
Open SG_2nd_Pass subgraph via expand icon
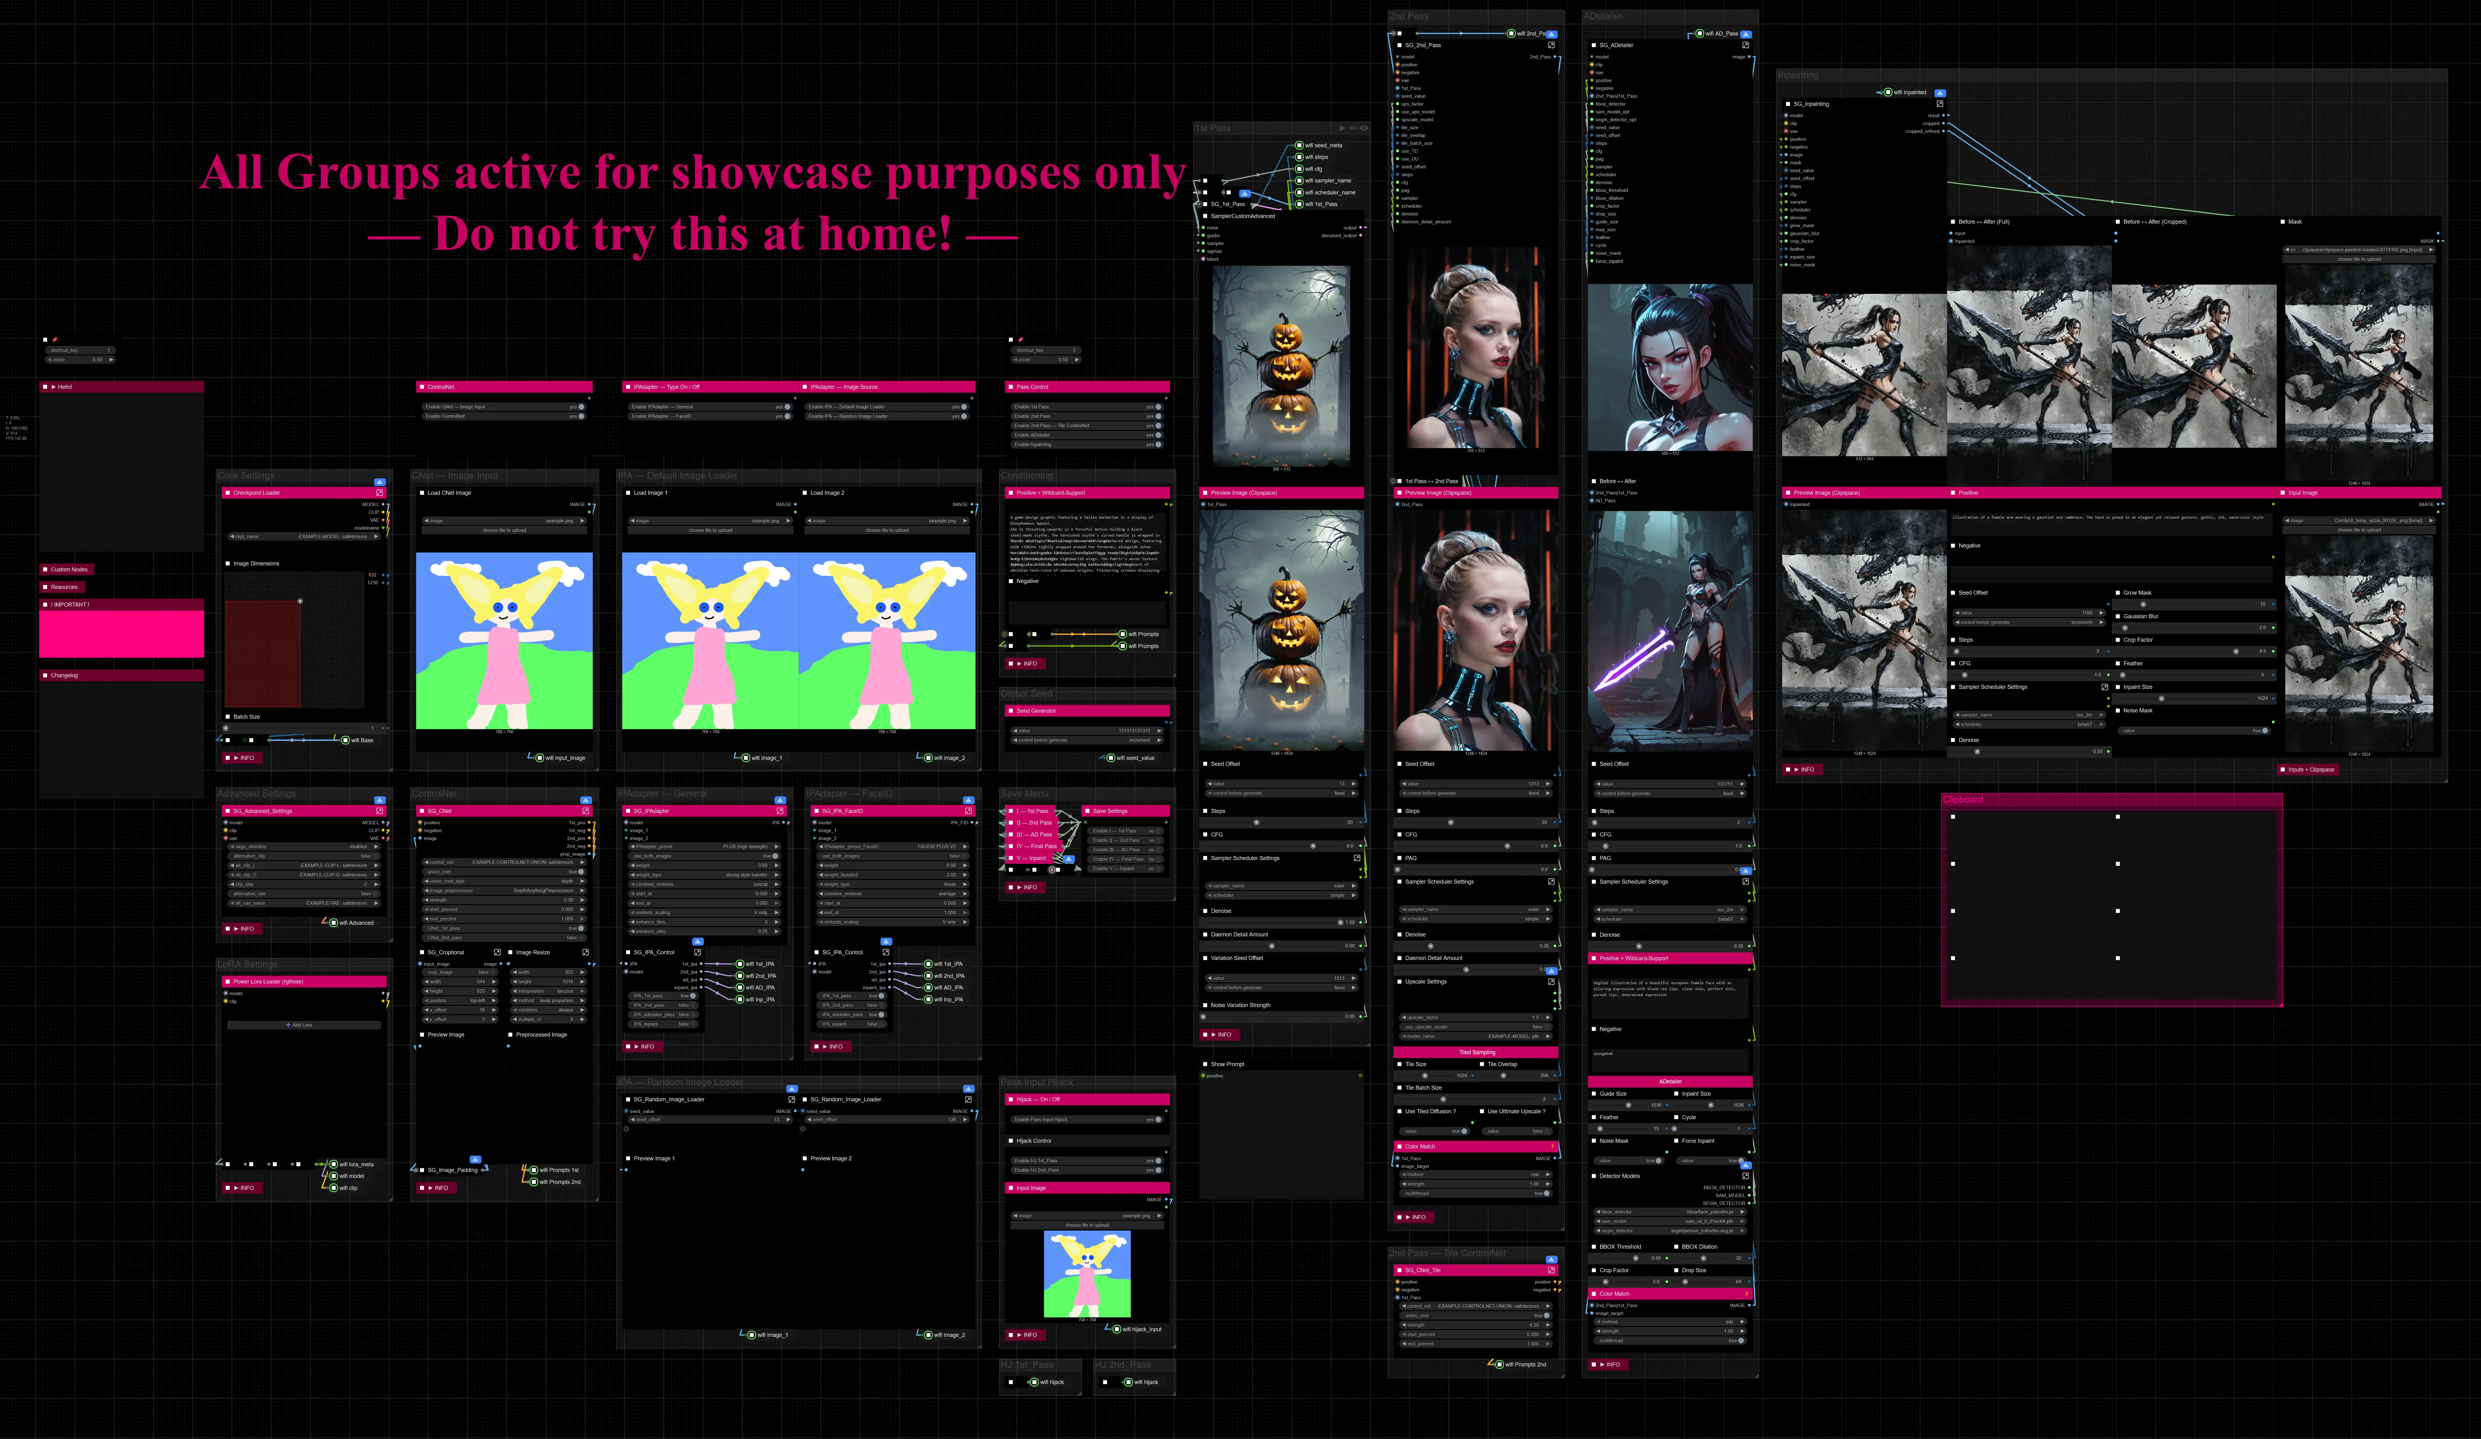click(1552, 45)
